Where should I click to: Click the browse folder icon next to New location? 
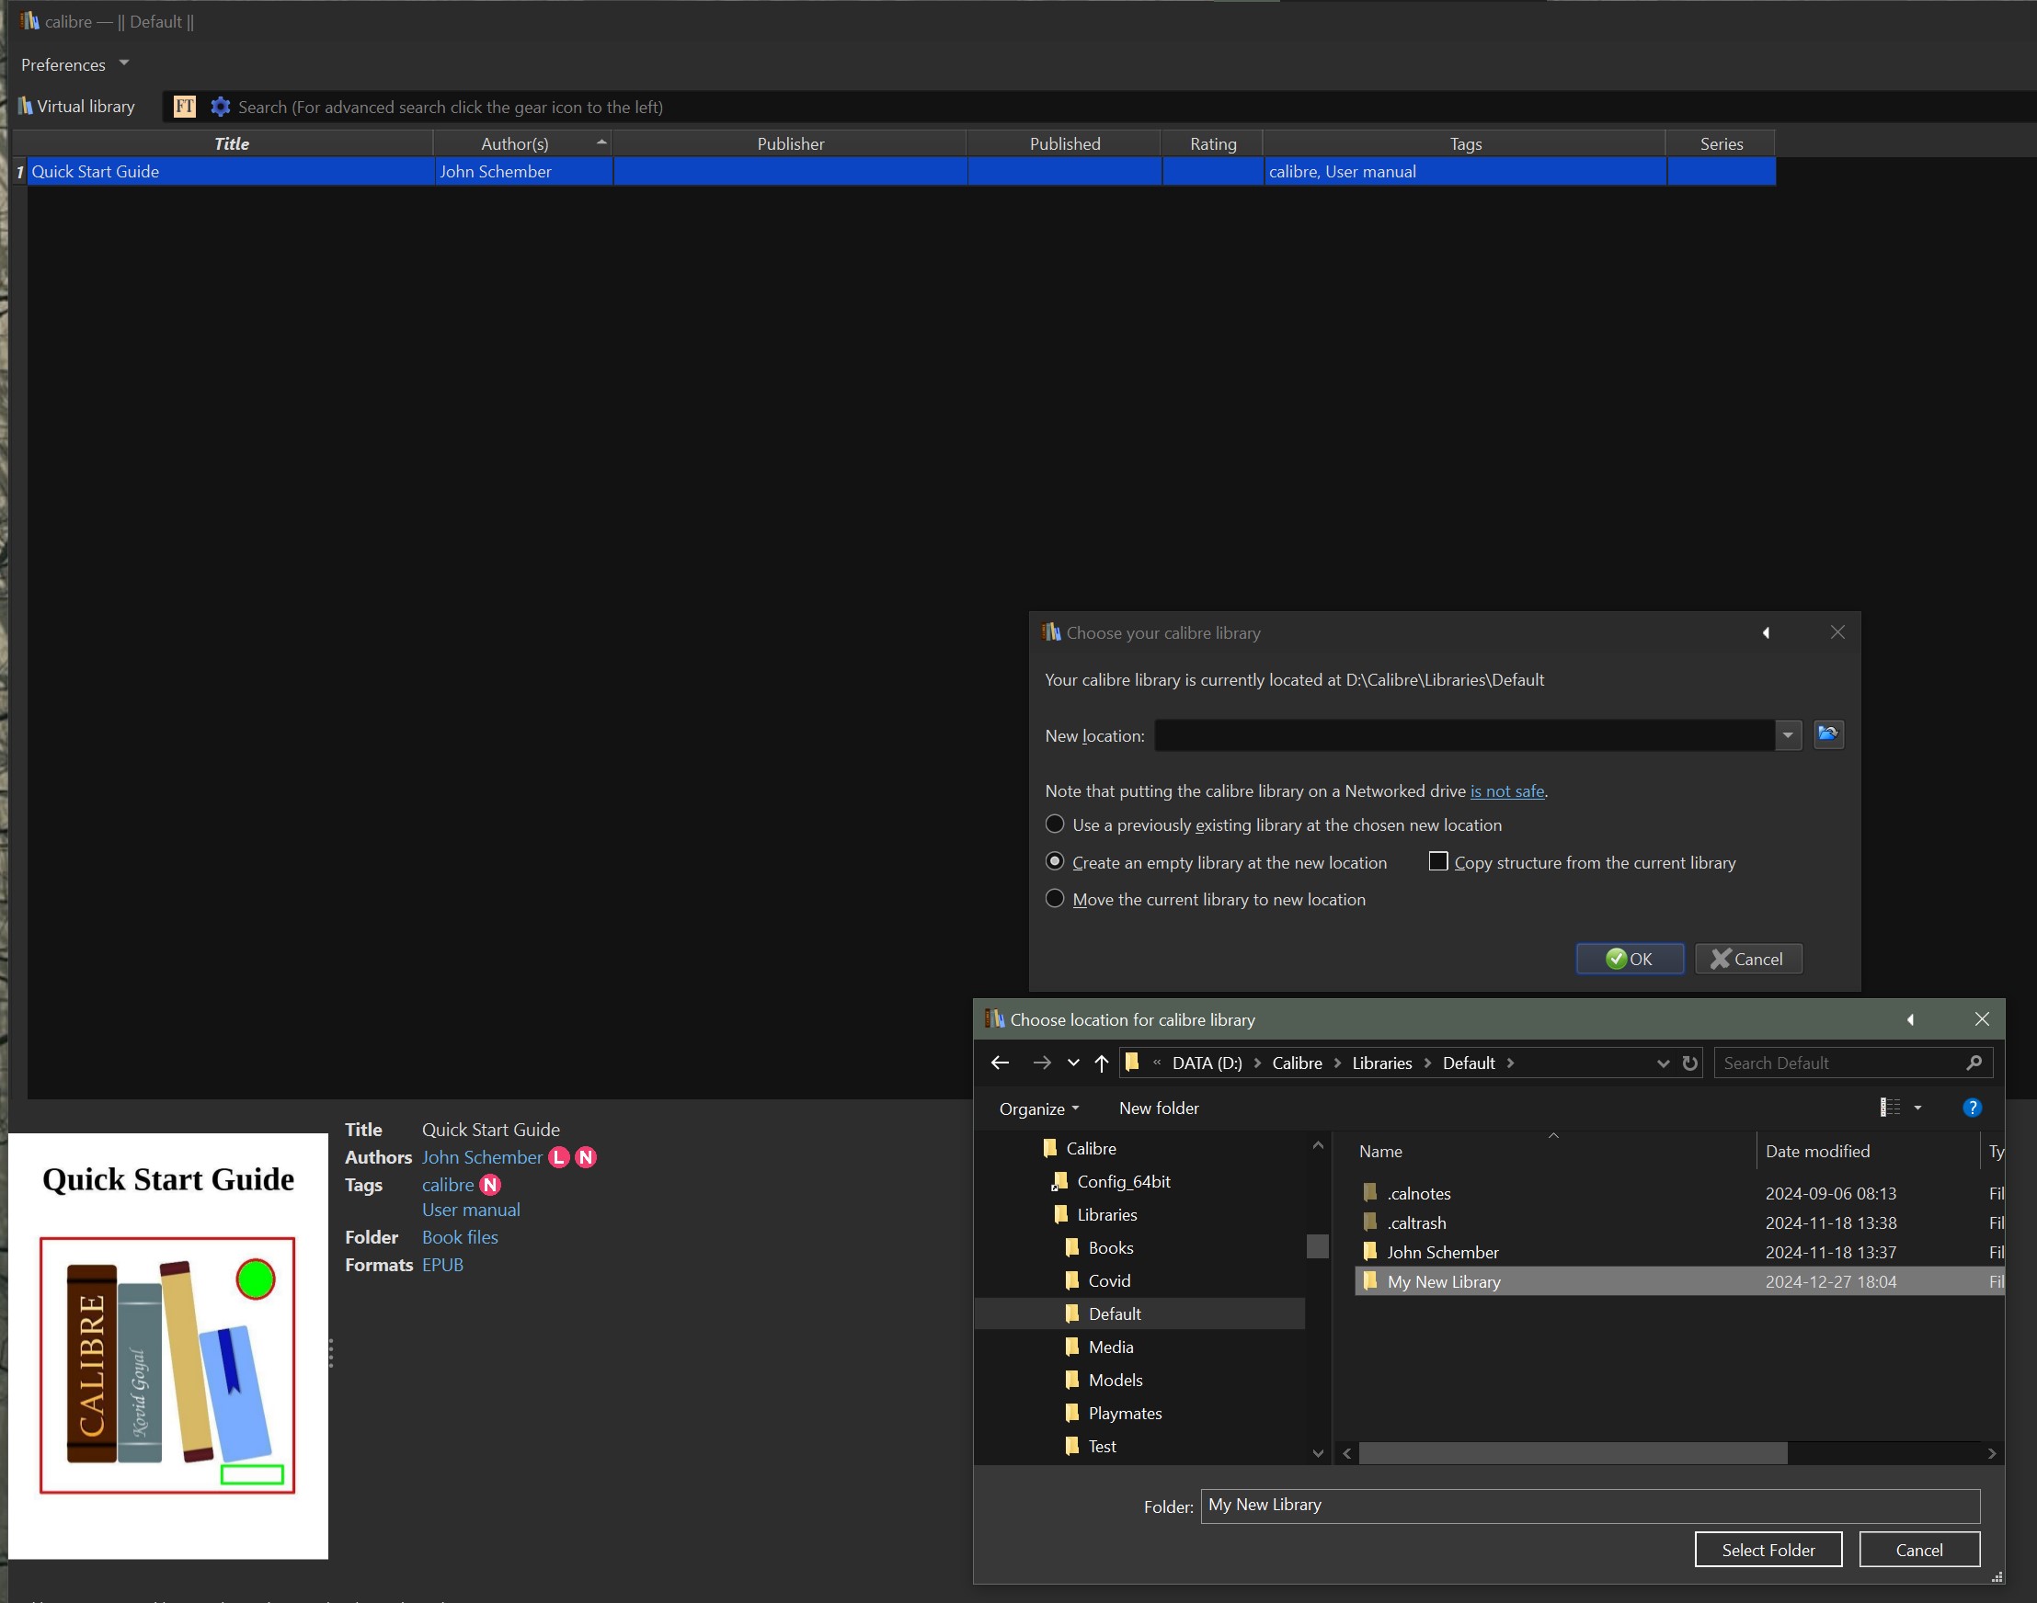coord(1827,735)
